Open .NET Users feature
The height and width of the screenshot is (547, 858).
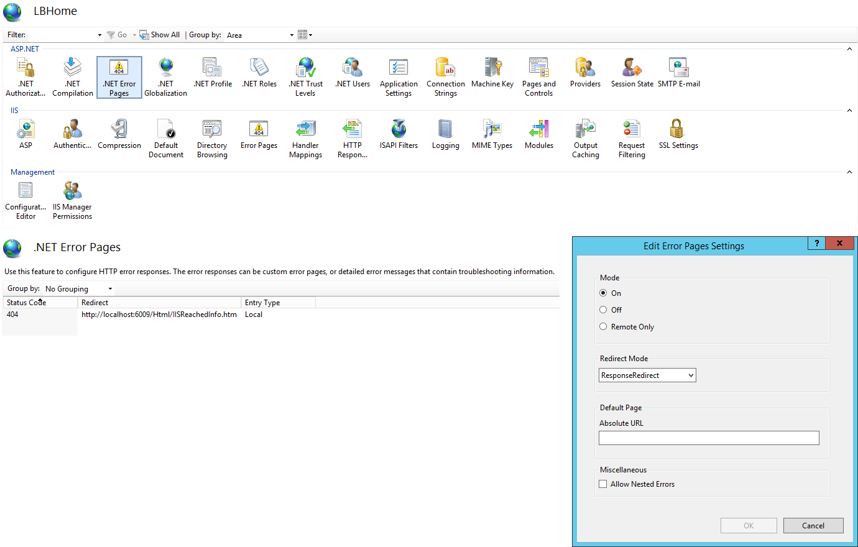(x=353, y=73)
